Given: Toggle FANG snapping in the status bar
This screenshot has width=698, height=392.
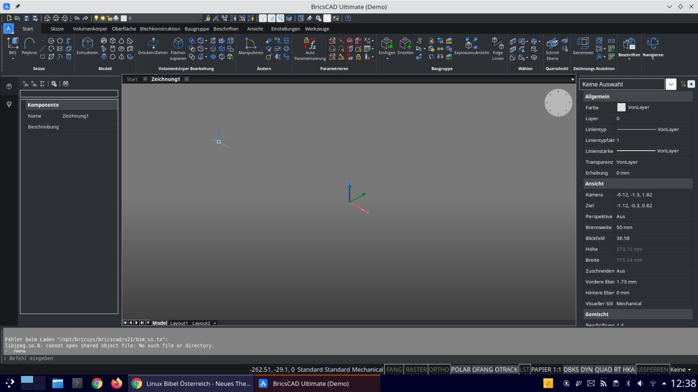Looking at the screenshot, I should 394,369.
